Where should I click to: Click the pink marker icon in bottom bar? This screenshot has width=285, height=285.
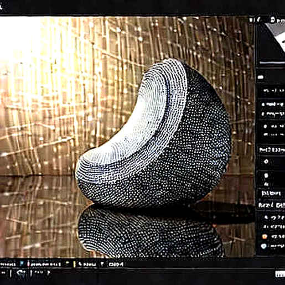point(28,264)
